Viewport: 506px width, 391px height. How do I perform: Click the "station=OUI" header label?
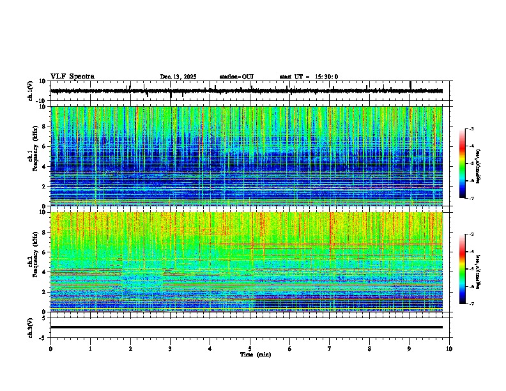[236, 77]
